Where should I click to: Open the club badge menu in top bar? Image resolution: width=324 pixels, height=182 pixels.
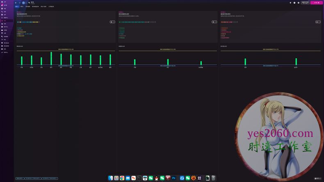23,2
